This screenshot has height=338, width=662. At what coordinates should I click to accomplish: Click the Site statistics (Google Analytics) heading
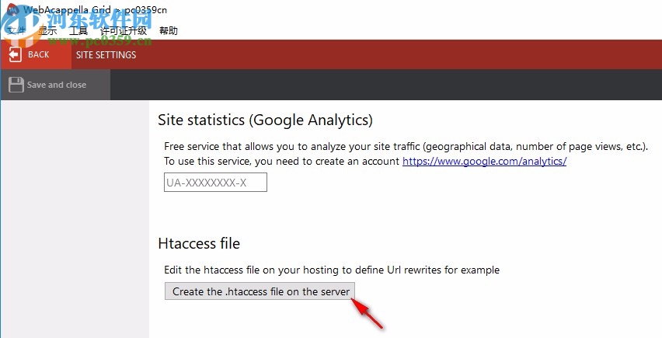[265, 120]
